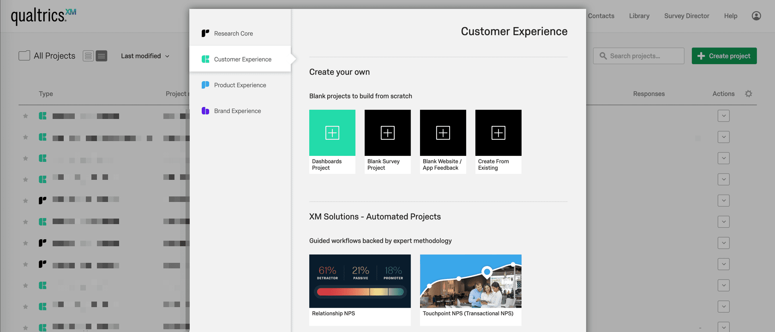Screen dimensions: 775x332
Task: Pick the Dashboards Project tile
Action: coord(332,142)
